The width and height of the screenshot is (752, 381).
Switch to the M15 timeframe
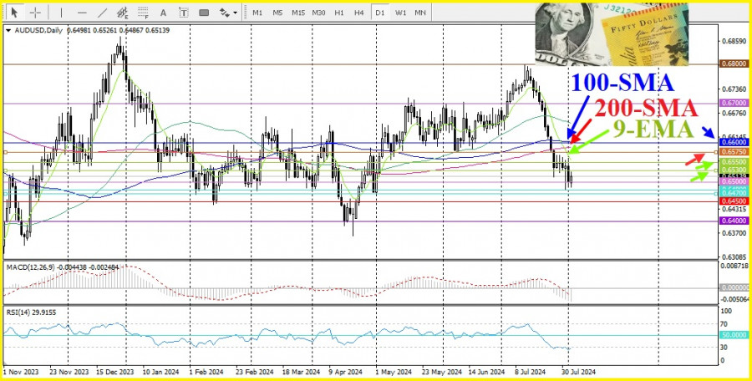tap(297, 13)
